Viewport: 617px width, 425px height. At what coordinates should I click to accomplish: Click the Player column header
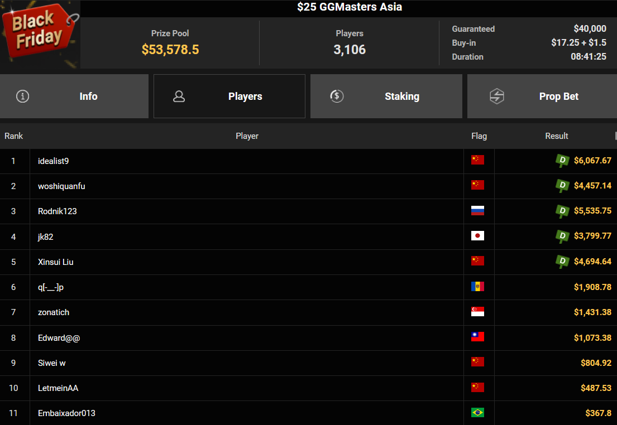click(x=247, y=136)
